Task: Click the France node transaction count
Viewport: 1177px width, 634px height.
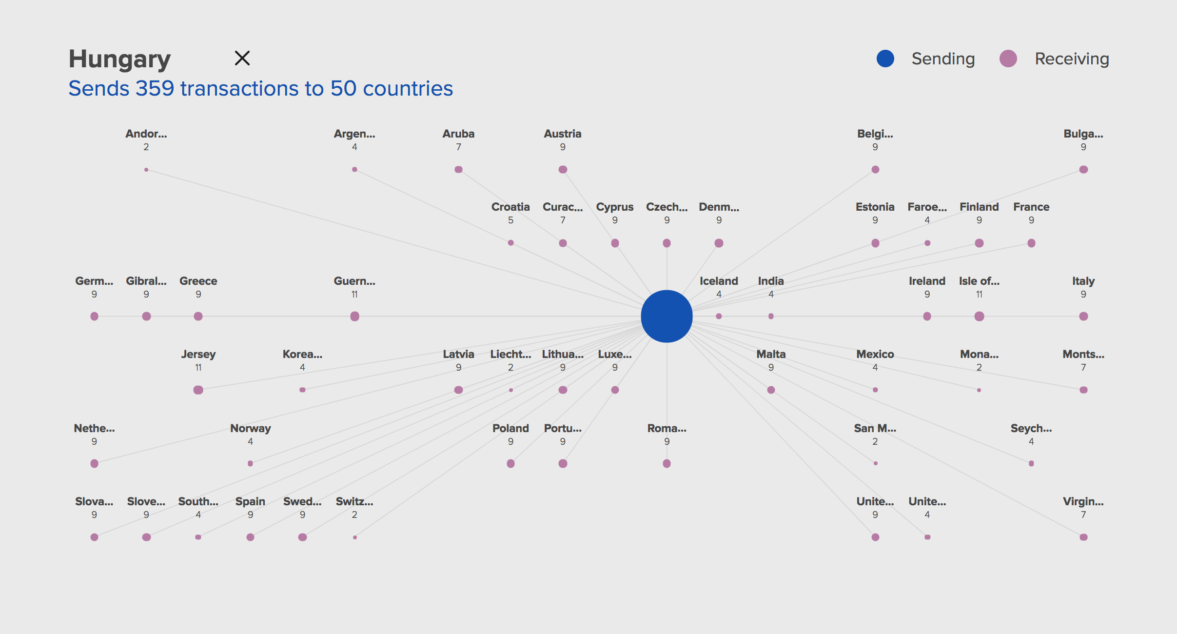Action: point(1032,220)
